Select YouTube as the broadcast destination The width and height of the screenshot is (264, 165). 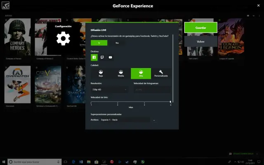(x=110, y=57)
